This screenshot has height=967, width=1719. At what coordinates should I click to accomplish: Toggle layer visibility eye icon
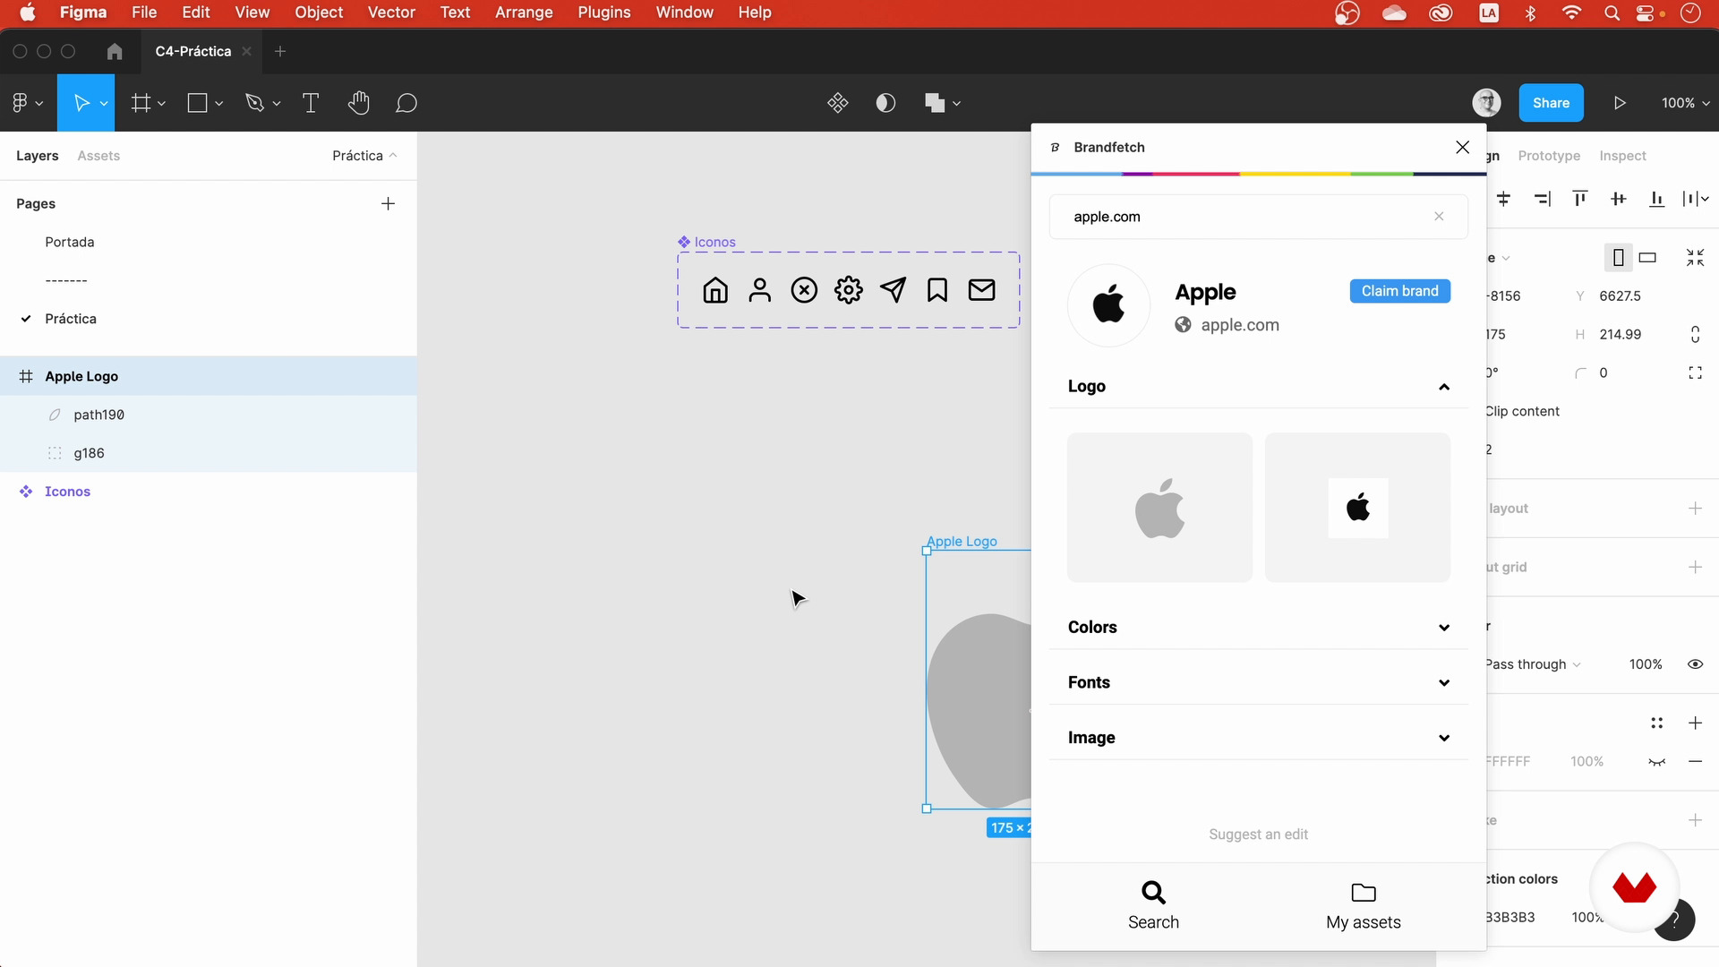click(1695, 664)
